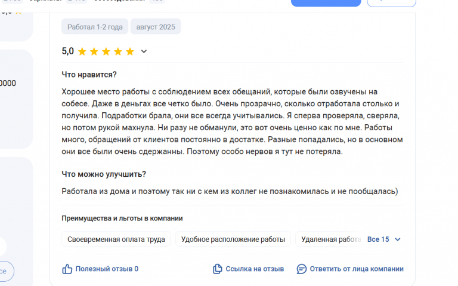The width and height of the screenshot is (458, 286).
Task: Click the second yellow rating star
Action: point(94,51)
